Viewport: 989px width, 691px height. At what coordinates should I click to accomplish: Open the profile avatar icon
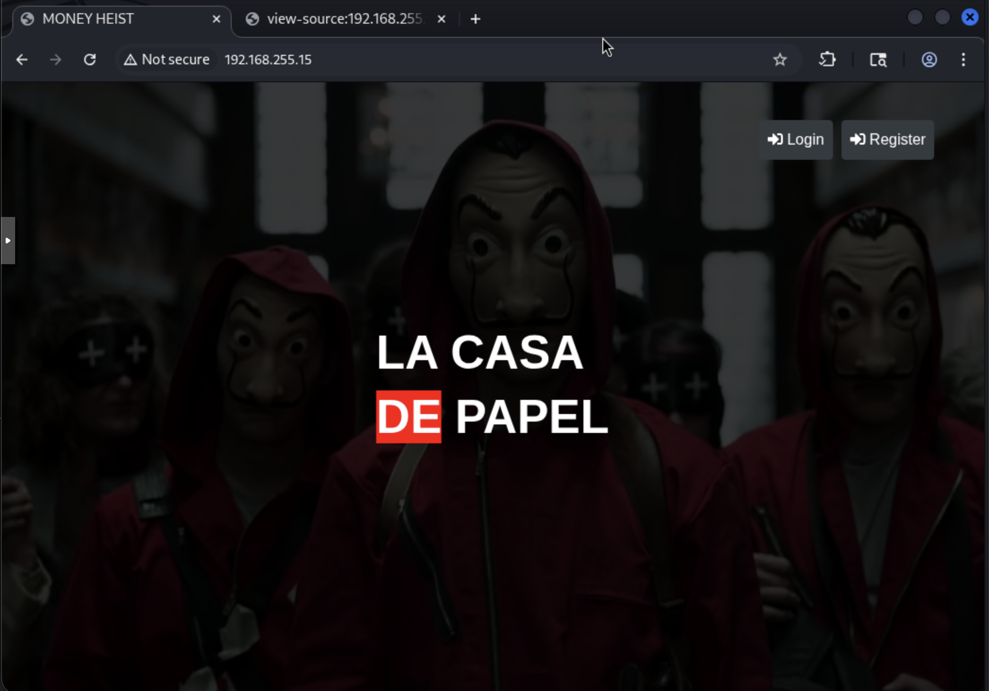click(929, 60)
